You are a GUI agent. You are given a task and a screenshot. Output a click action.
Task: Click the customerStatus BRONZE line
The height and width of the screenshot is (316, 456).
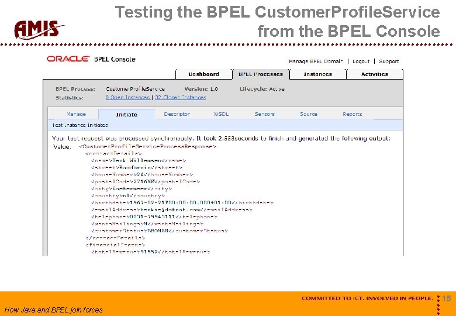(x=160, y=231)
